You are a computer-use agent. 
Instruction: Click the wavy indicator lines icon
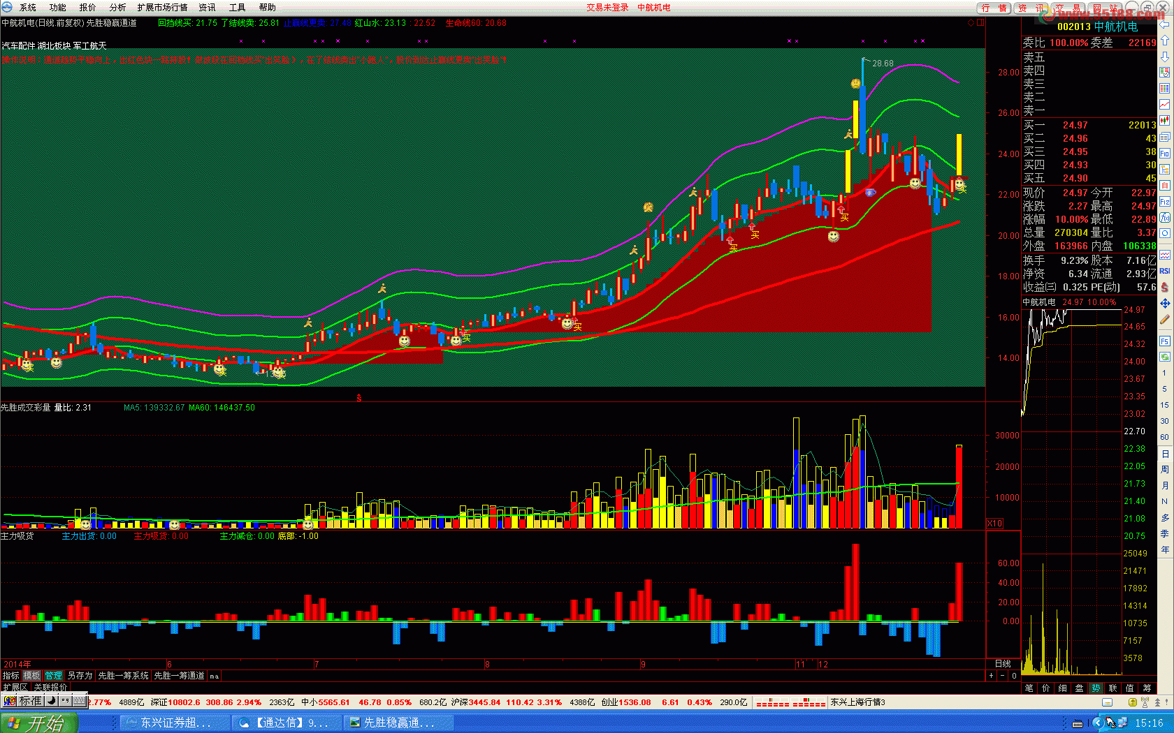(1165, 255)
